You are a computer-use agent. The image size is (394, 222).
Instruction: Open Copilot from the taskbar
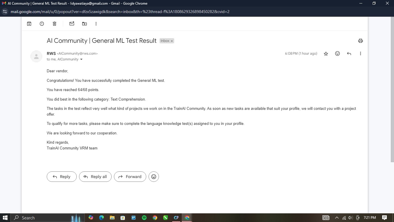[91, 218]
